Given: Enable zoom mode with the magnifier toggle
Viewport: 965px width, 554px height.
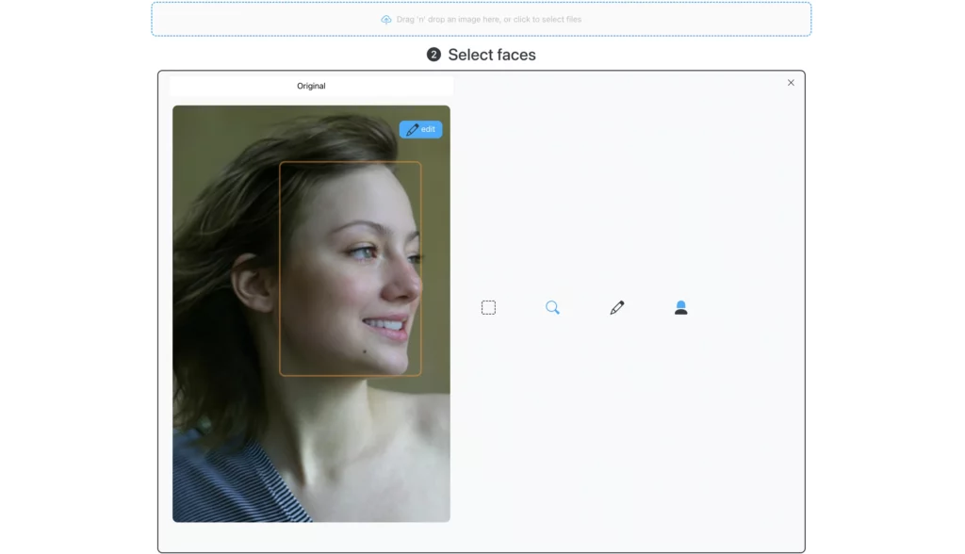Looking at the screenshot, I should [553, 306].
